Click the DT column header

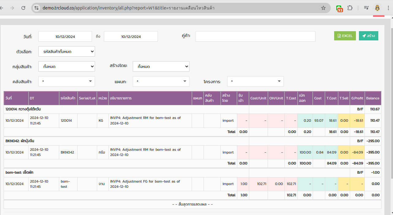[x=44, y=98]
